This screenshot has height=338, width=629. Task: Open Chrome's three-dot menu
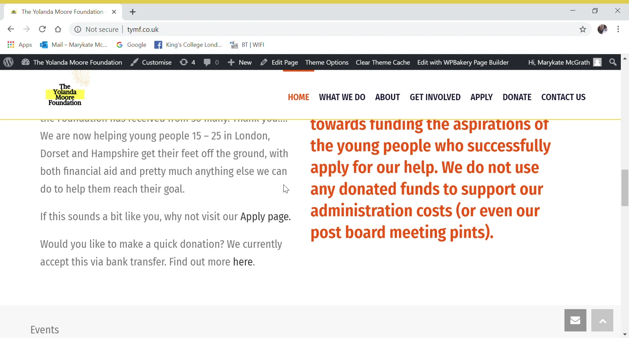coord(619,29)
